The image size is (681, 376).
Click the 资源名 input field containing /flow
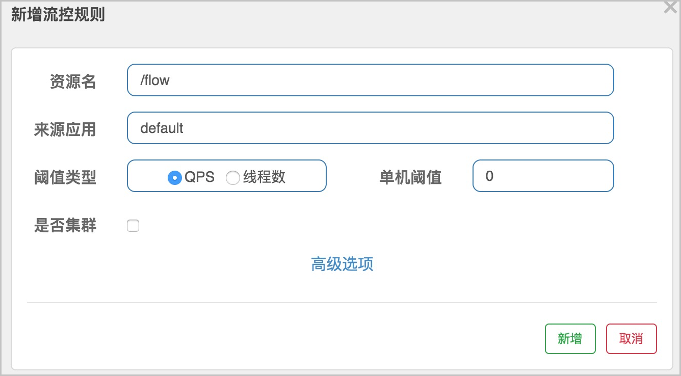click(x=370, y=80)
